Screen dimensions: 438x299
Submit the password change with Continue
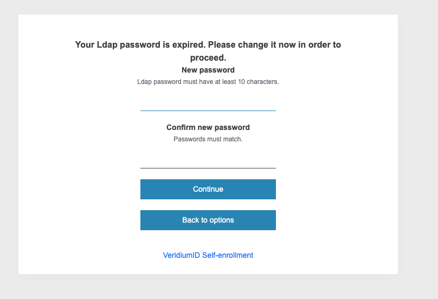pos(208,189)
